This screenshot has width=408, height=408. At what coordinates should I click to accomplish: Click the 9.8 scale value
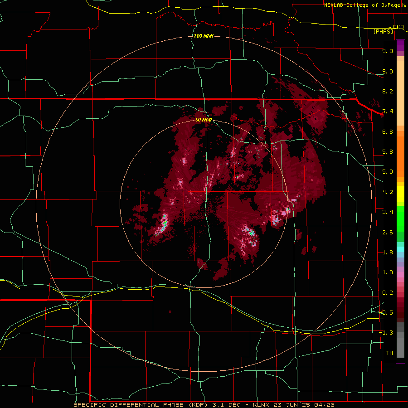[x=388, y=51]
